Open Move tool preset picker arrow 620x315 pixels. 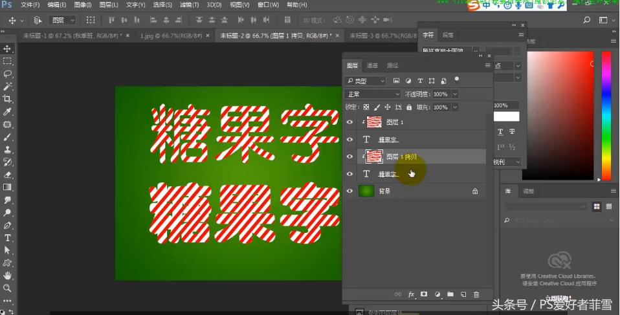click(22, 20)
